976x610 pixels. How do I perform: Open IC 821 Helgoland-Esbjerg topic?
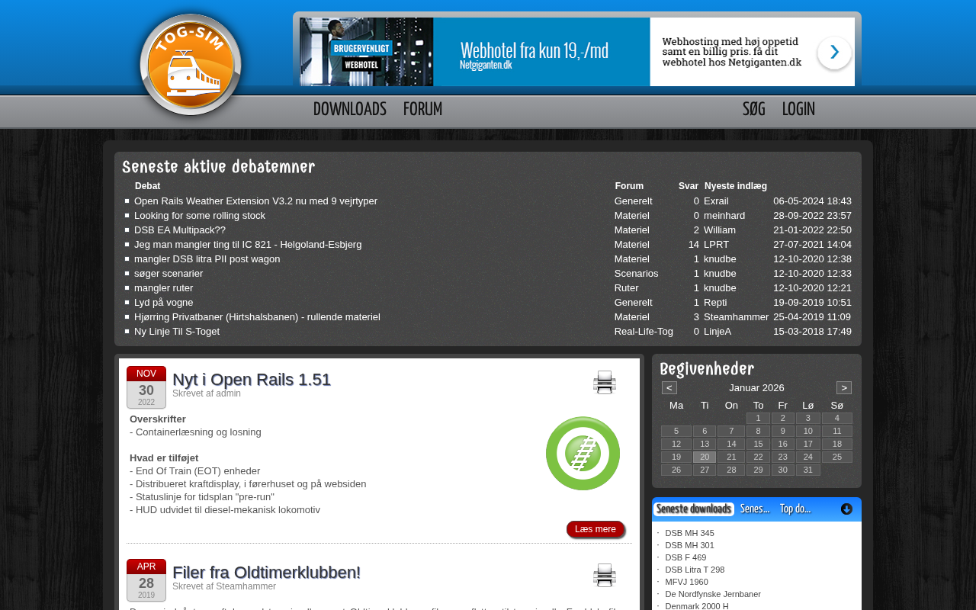click(248, 245)
